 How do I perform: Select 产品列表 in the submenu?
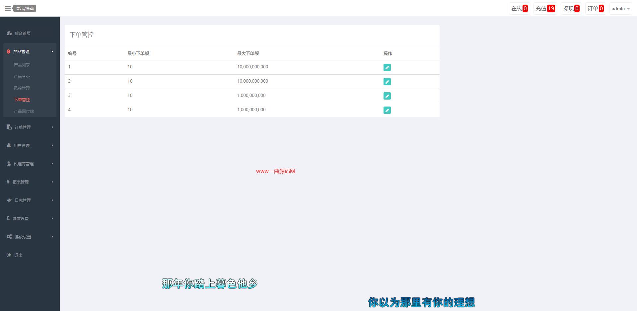point(22,65)
